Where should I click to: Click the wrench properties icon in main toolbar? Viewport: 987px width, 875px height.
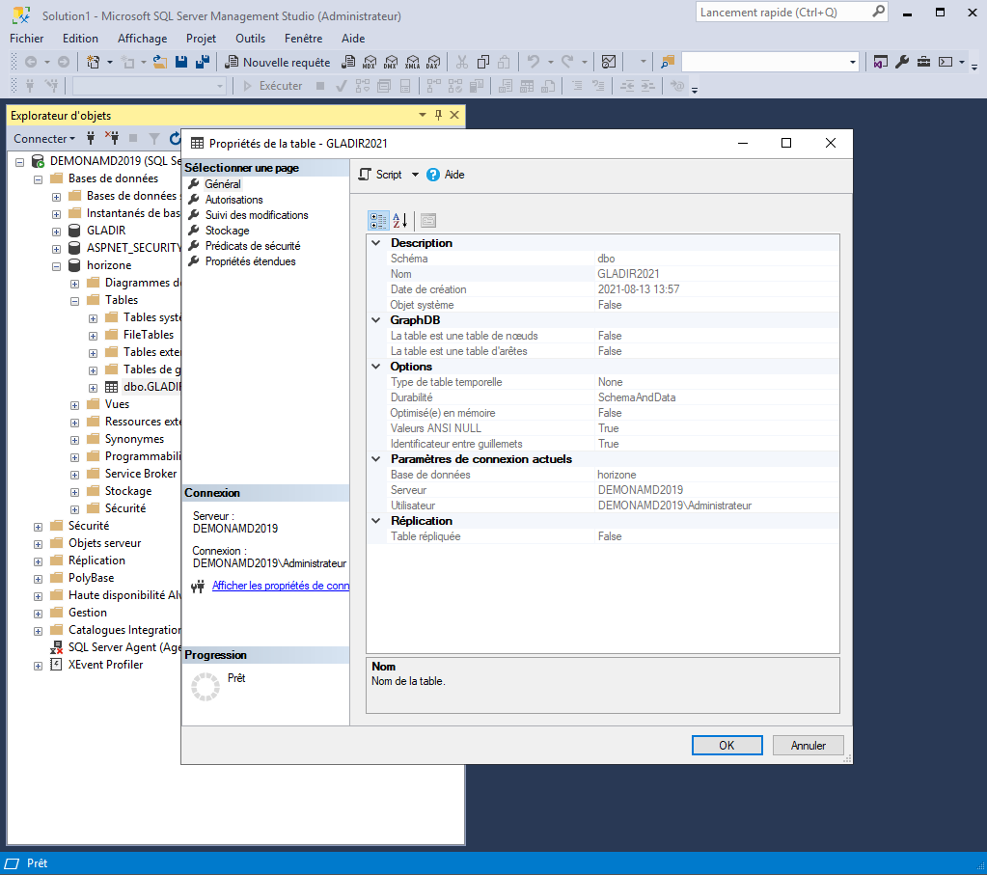(x=902, y=62)
